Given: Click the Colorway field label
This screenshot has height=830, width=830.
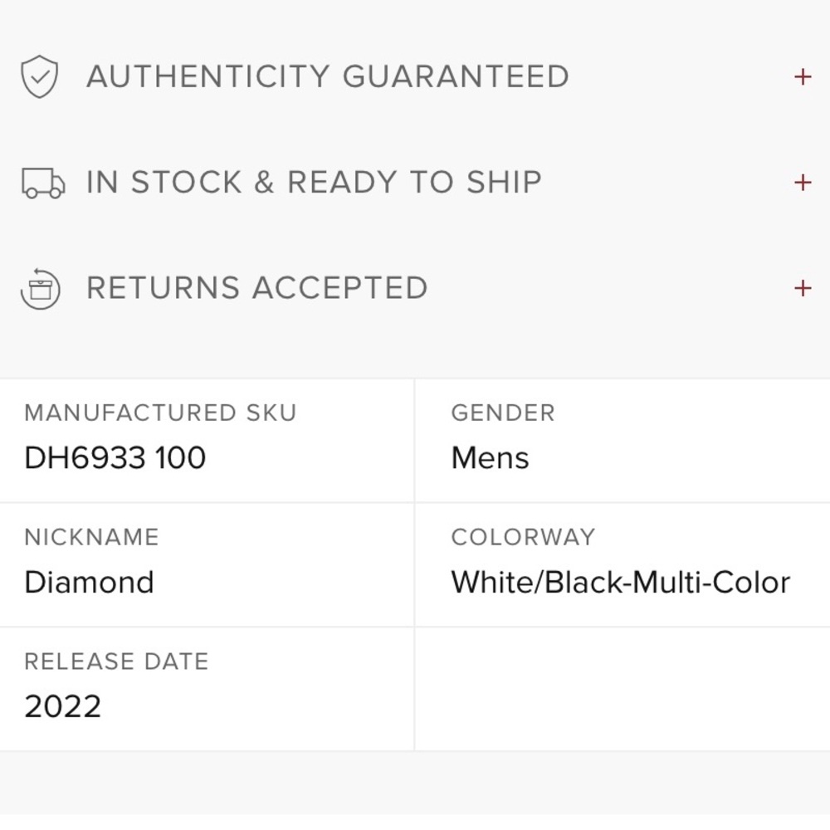Looking at the screenshot, I should pos(523,537).
